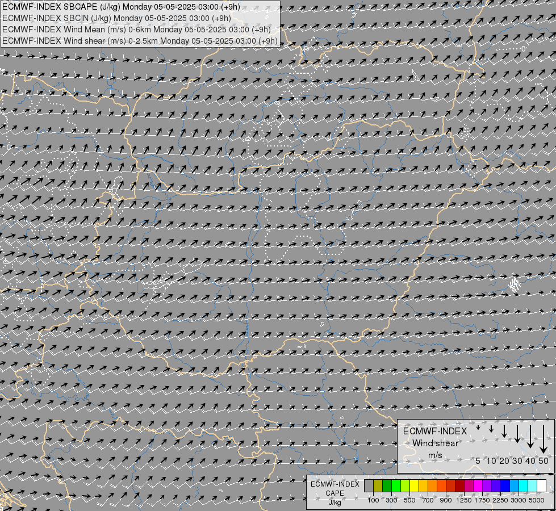Click the 20 m/s wind shear legend arrow
556x511 pixels.
tap(504, 431)
